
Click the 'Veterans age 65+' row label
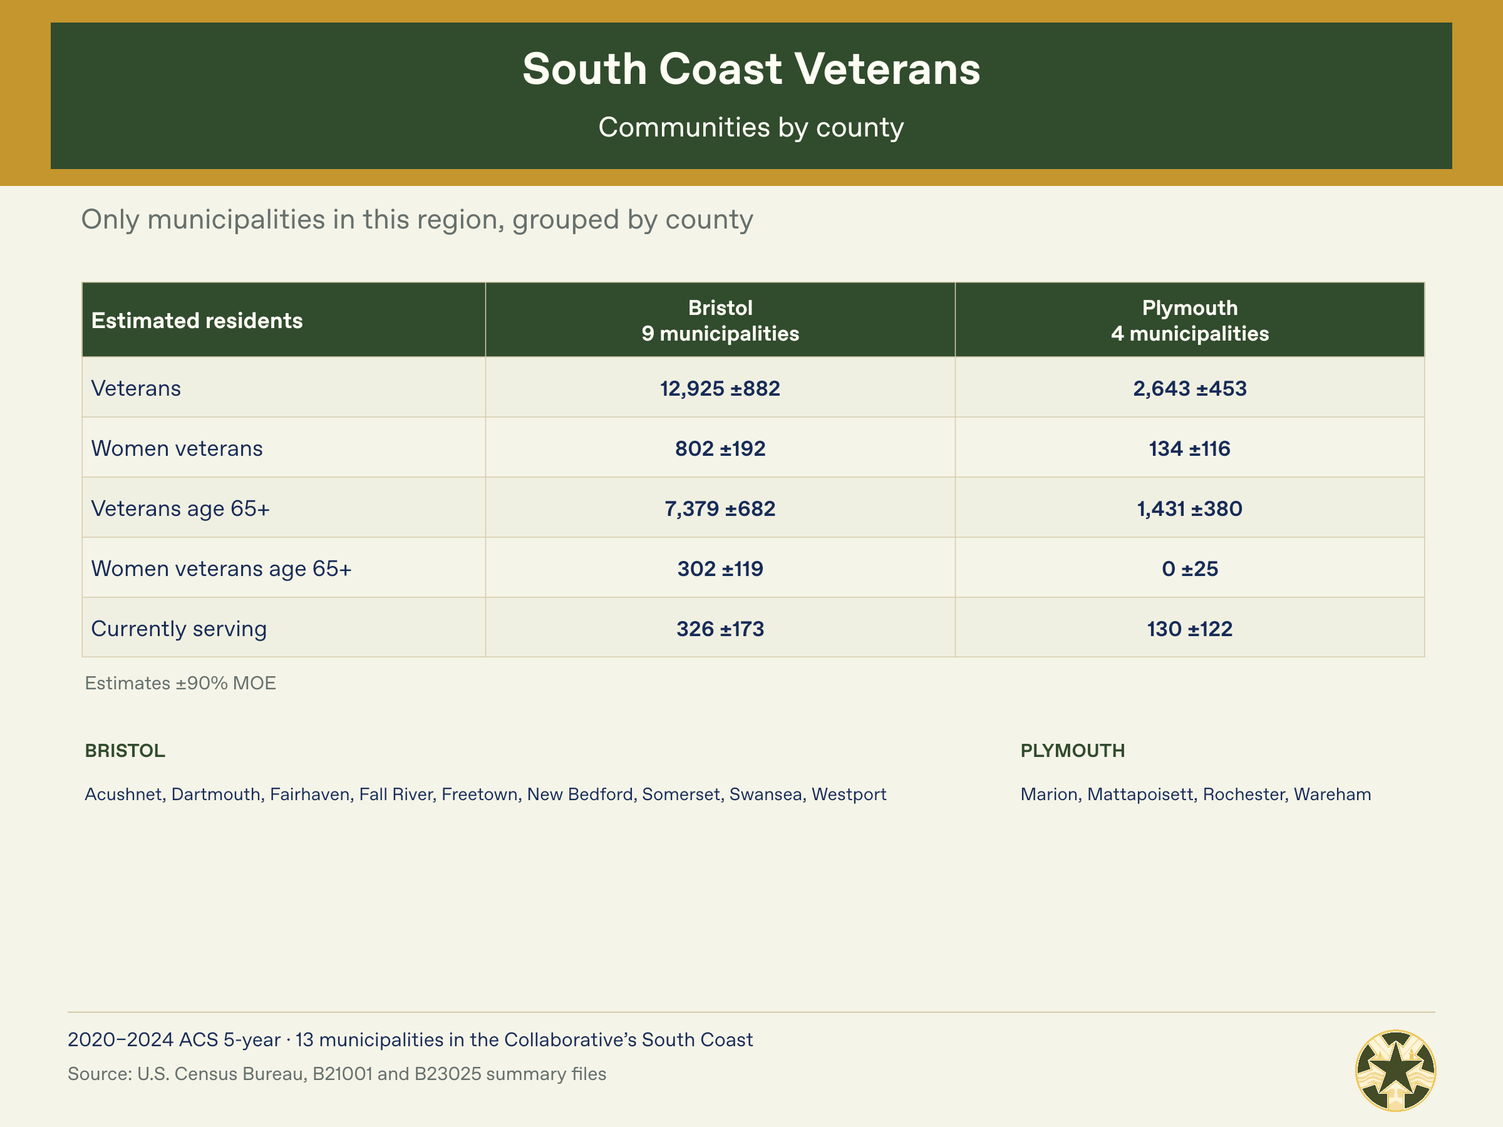(180, 508)
